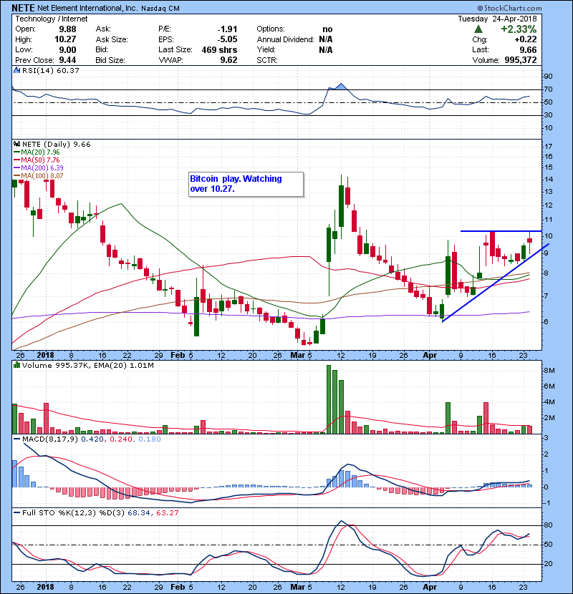
Task: Click the High value 10.27 in the quote table
Action: (65, 39)
